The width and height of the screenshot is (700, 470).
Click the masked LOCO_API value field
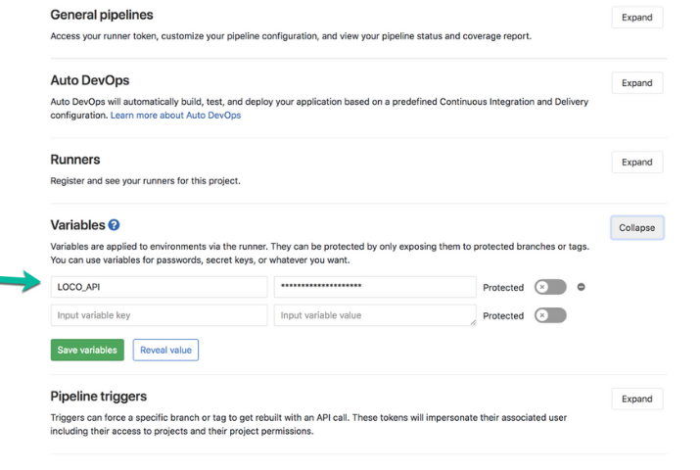375,287
